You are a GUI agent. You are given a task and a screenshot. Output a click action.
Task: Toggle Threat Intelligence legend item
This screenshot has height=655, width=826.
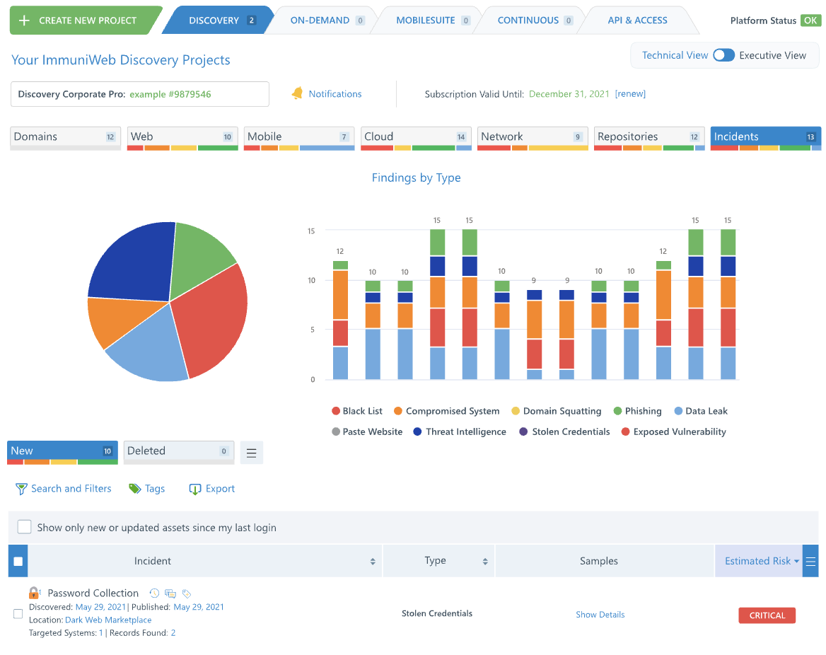pyautogui.click(x=460, y=431)
